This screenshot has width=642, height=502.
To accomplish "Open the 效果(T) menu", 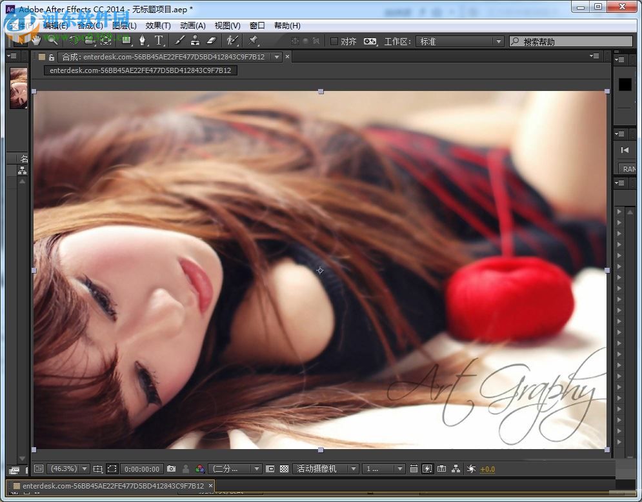I will 158,25.
